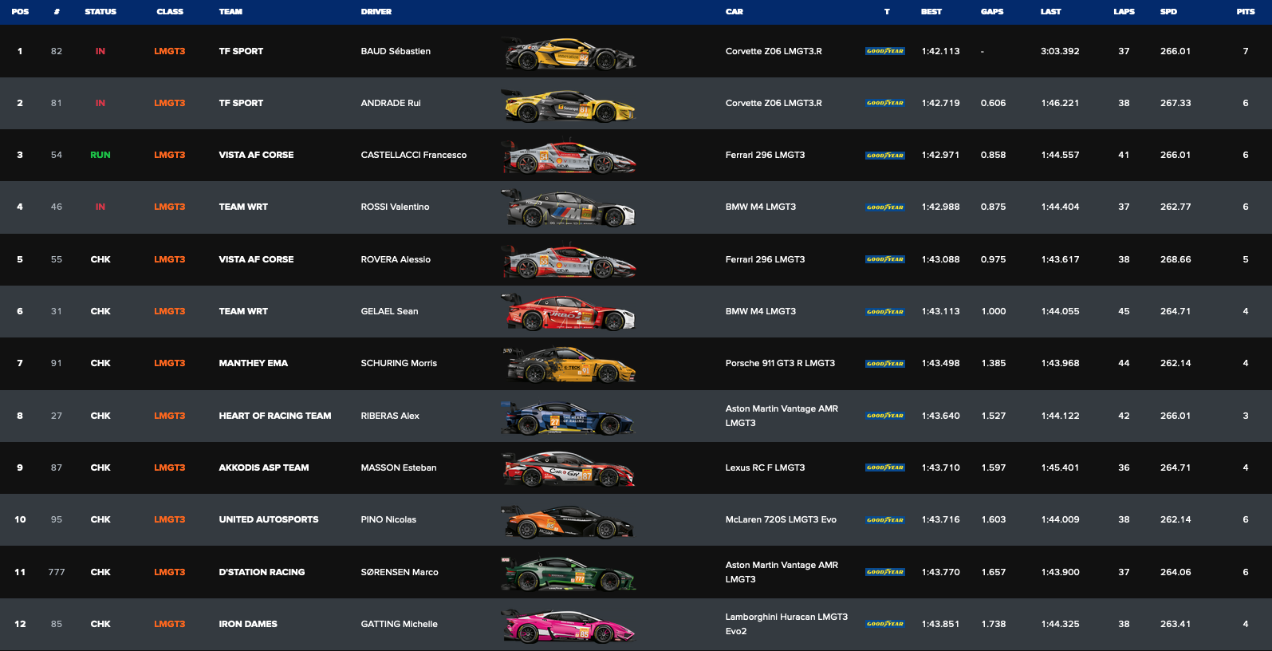Click gap value 0.606

tap(993, 103)
